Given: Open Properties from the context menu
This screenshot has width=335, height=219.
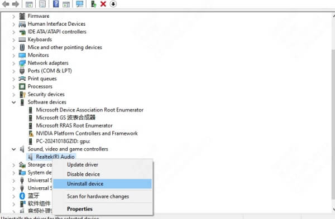Looking at the screenshot, I should (x=103, y=209).
